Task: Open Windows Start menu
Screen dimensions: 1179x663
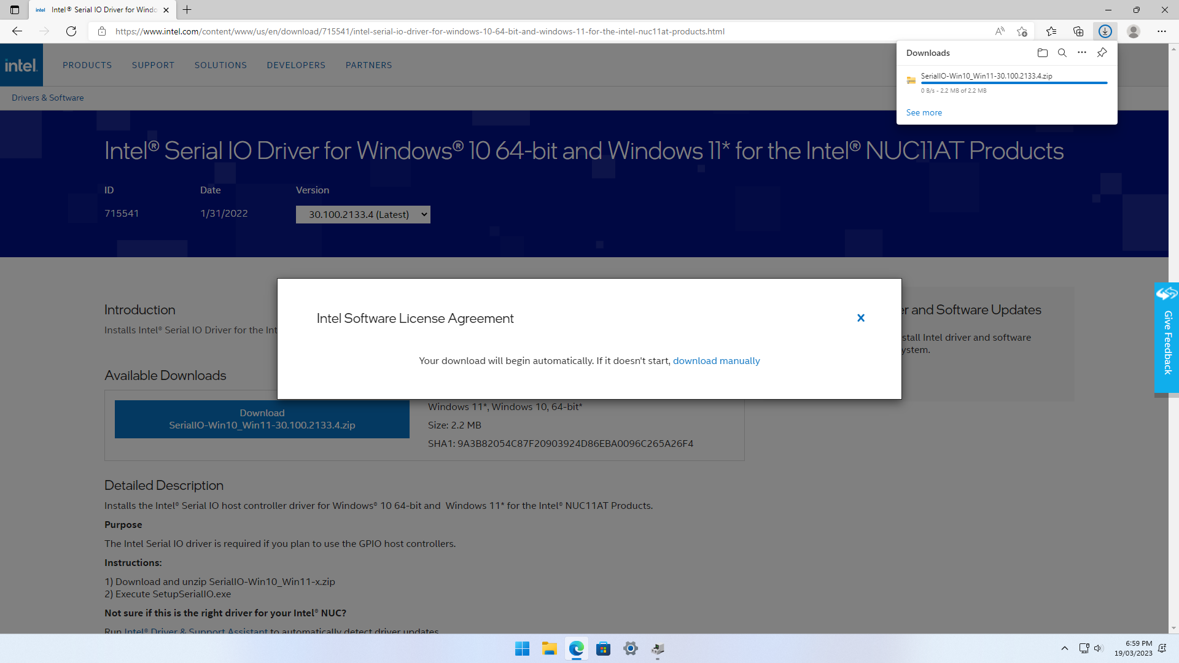Action: [x=523, y=649]
